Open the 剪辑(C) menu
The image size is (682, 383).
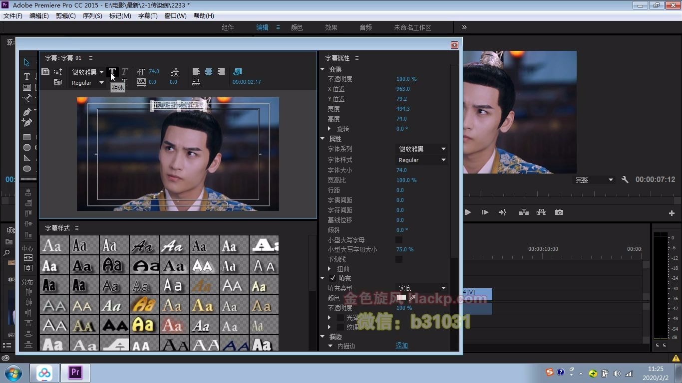tap(66, 16)
